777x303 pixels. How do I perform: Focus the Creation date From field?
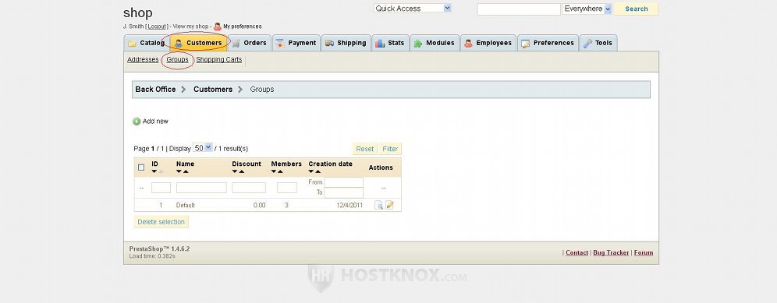344,182
